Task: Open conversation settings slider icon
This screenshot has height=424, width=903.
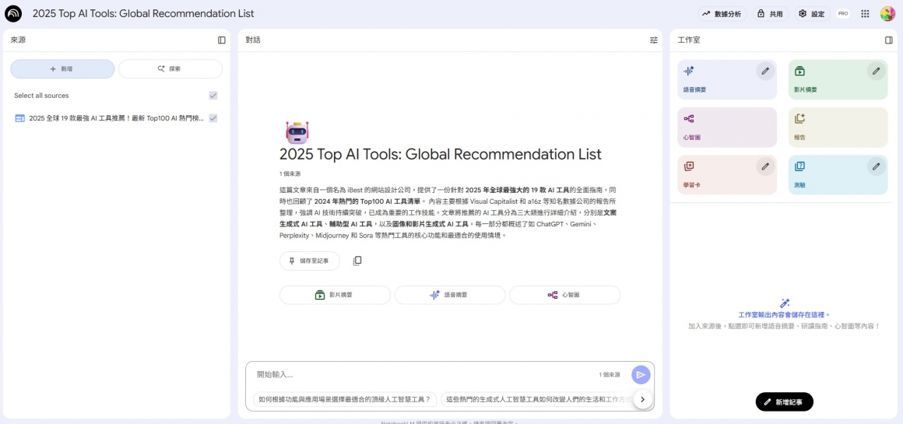Action: [x=654, y=40]
